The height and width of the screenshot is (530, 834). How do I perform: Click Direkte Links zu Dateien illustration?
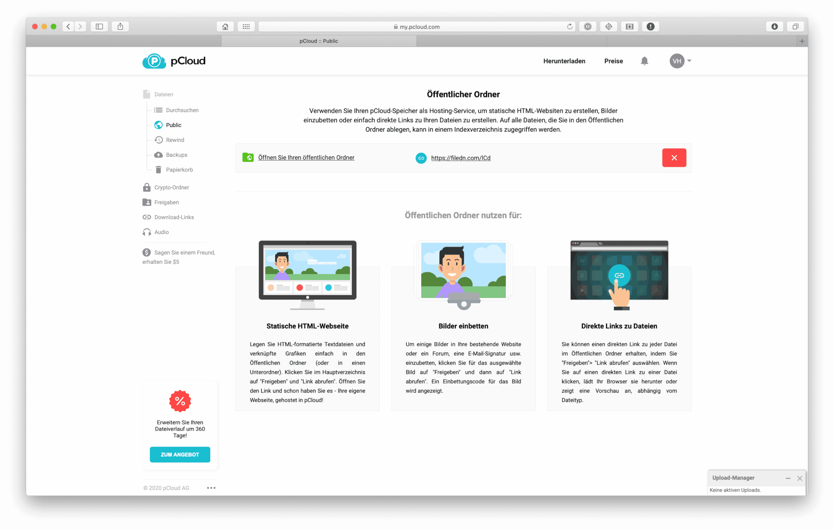click(619, 275)
